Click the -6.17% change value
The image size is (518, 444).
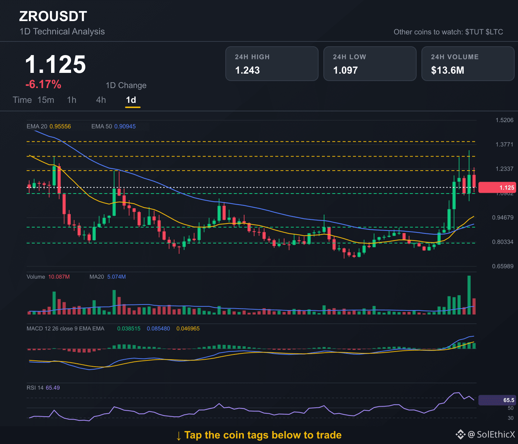point(43,84)
